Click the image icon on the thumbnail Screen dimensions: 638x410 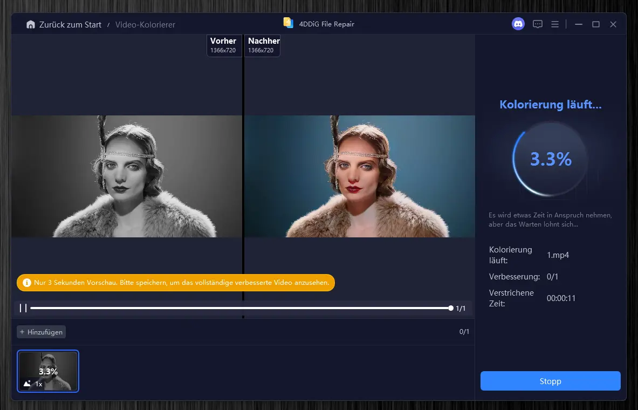(27, 384)
